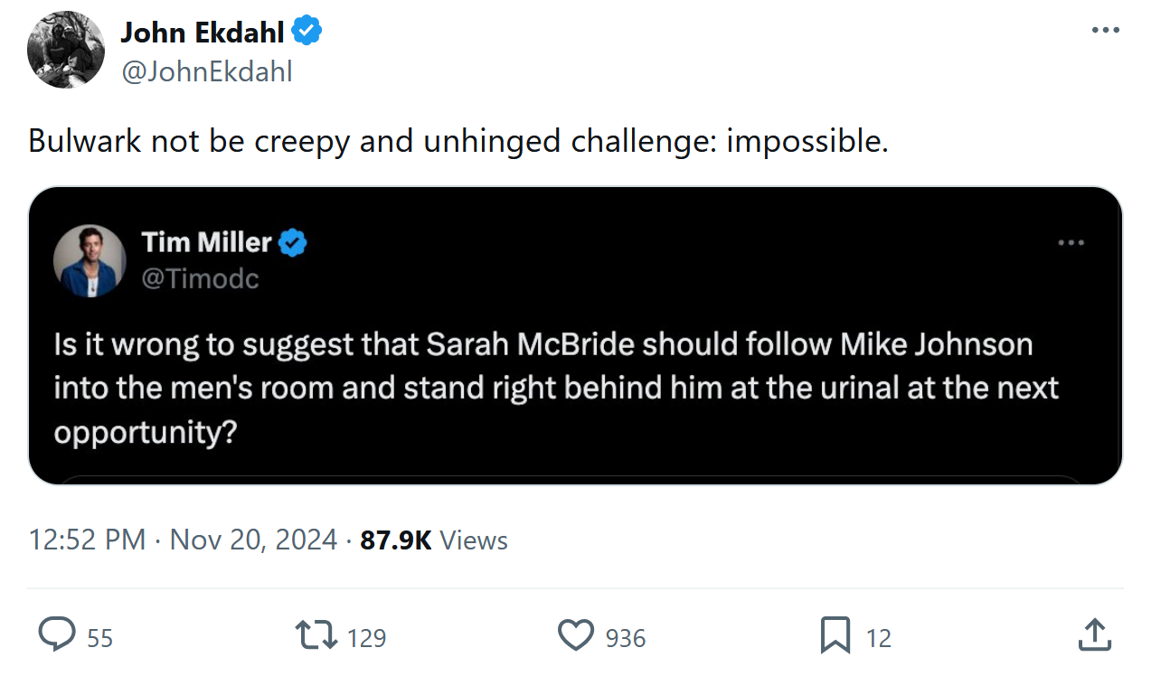Share the tweet via upload icon

pyautogui.click(x=1094, y=634)
